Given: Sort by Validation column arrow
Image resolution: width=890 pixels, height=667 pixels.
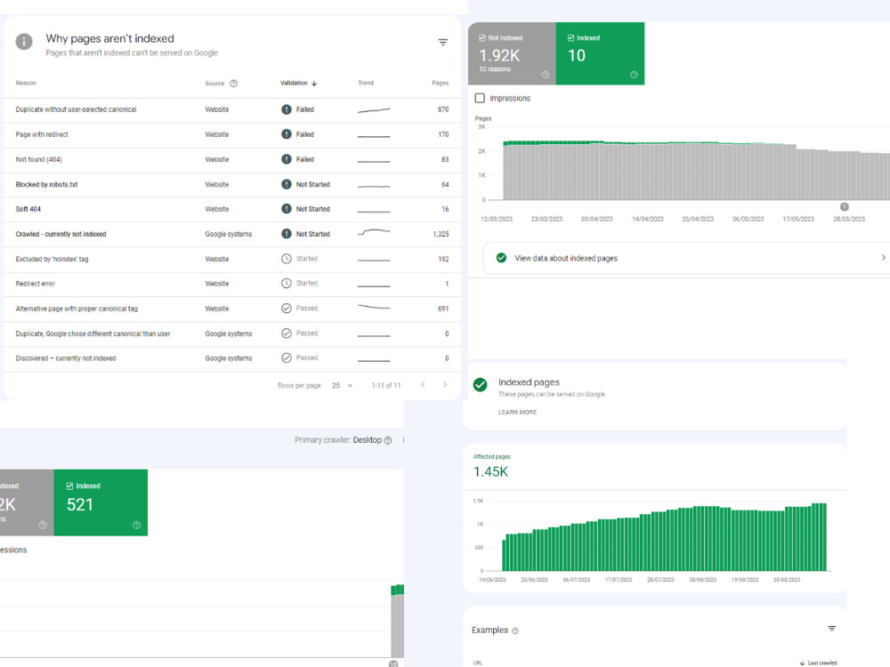Looking at the screenshot, I should (314, 84).
